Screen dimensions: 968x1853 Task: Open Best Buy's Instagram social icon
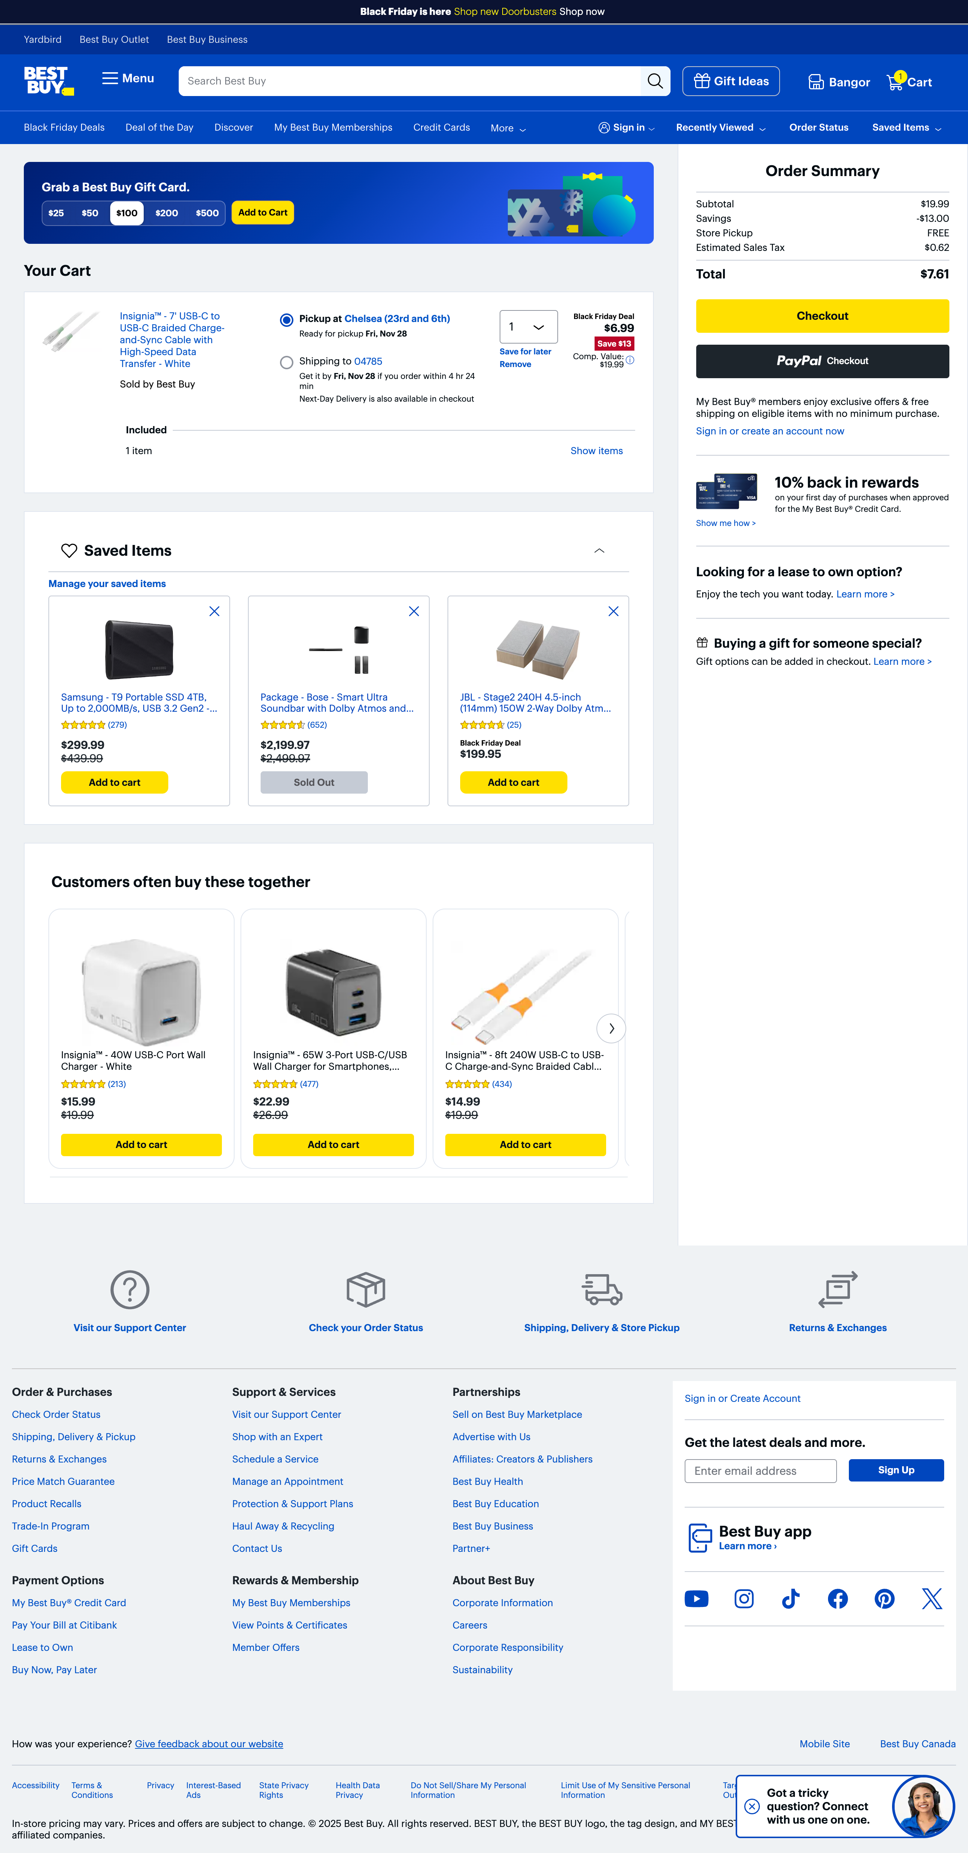(x=743, y=1598)
